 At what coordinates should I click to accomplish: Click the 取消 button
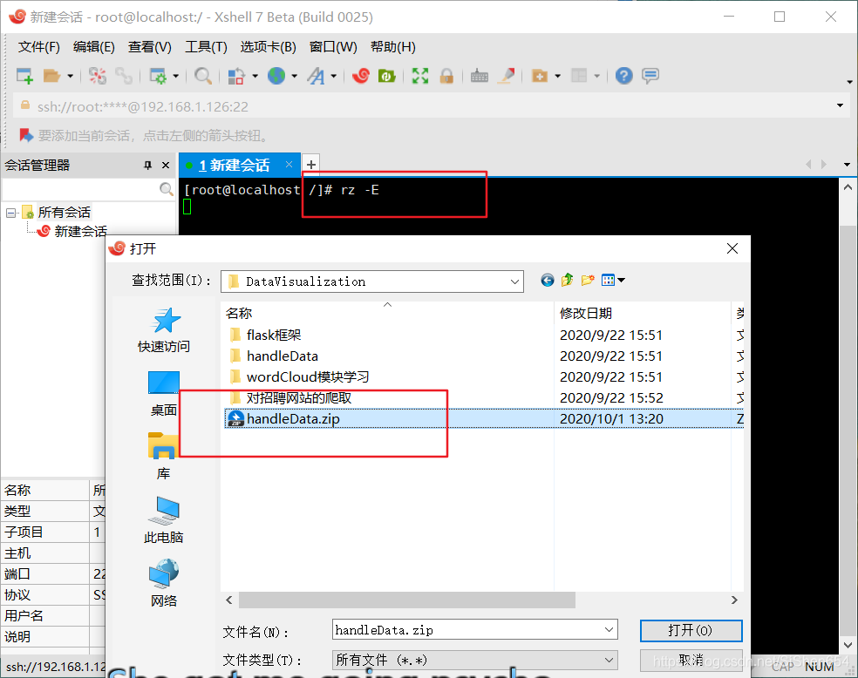[x=691, y=661]
